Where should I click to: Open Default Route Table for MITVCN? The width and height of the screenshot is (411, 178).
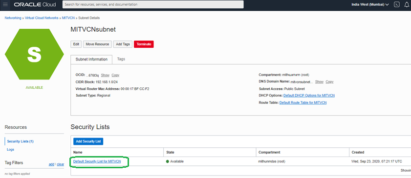coord(303,103)
